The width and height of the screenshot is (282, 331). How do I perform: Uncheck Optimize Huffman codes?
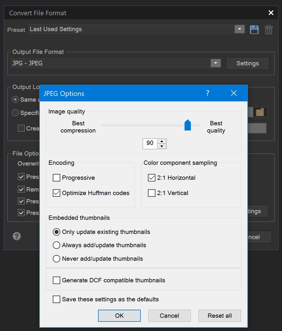57,193
